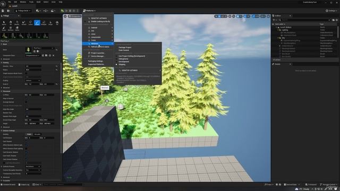Toggle Single Instance Mode Override checkbox
The image size is (340, 191).
(x=26, y=73)
